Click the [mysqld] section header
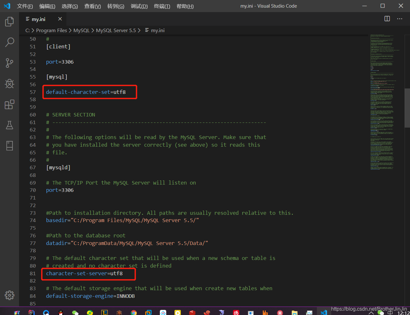The width and height of the screenshot is (410, 315). pyautogui.click(x=58, y=167)
